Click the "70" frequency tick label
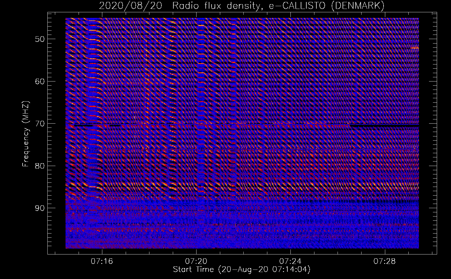Viewport: 451px width, 279px height. coord(40,124)
